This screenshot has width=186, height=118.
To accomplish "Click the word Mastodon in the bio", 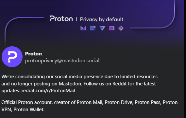I will pos(71,84).
